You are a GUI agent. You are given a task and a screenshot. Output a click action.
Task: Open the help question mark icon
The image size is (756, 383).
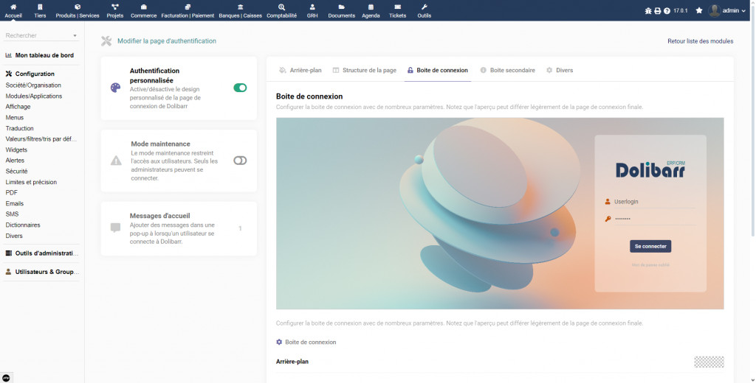pos(667,11)
